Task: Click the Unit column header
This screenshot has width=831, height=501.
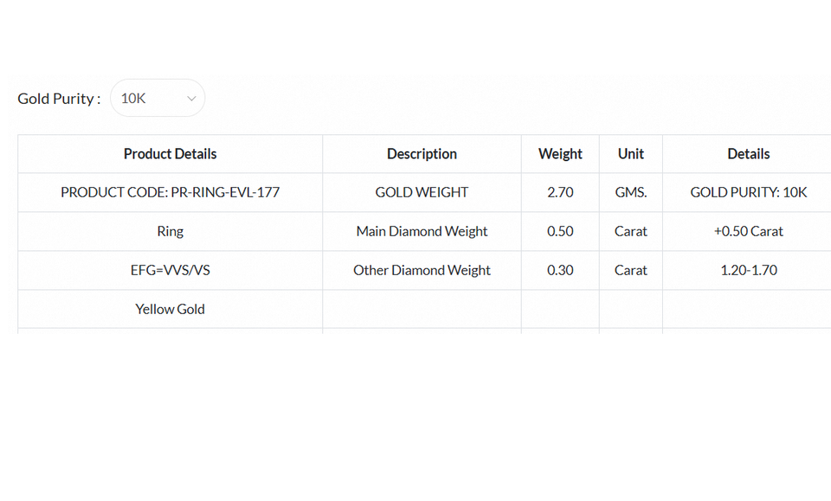Action: coord(630,154)
